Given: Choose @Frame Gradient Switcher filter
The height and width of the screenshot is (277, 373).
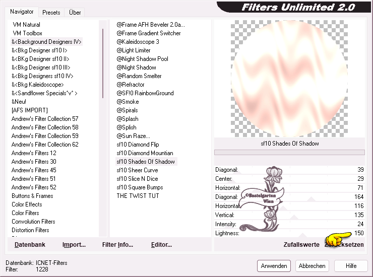Looking at the screenshot, I should [x=148, y=33].
